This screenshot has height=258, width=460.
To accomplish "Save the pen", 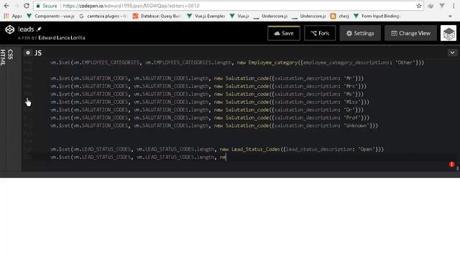I will click(x=284, y=33).
